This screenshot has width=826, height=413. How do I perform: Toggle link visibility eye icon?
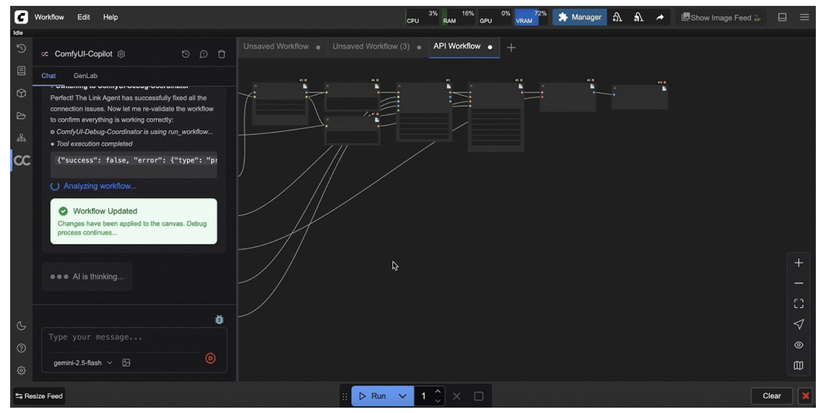pyautogui.click(x=798, y=345)
